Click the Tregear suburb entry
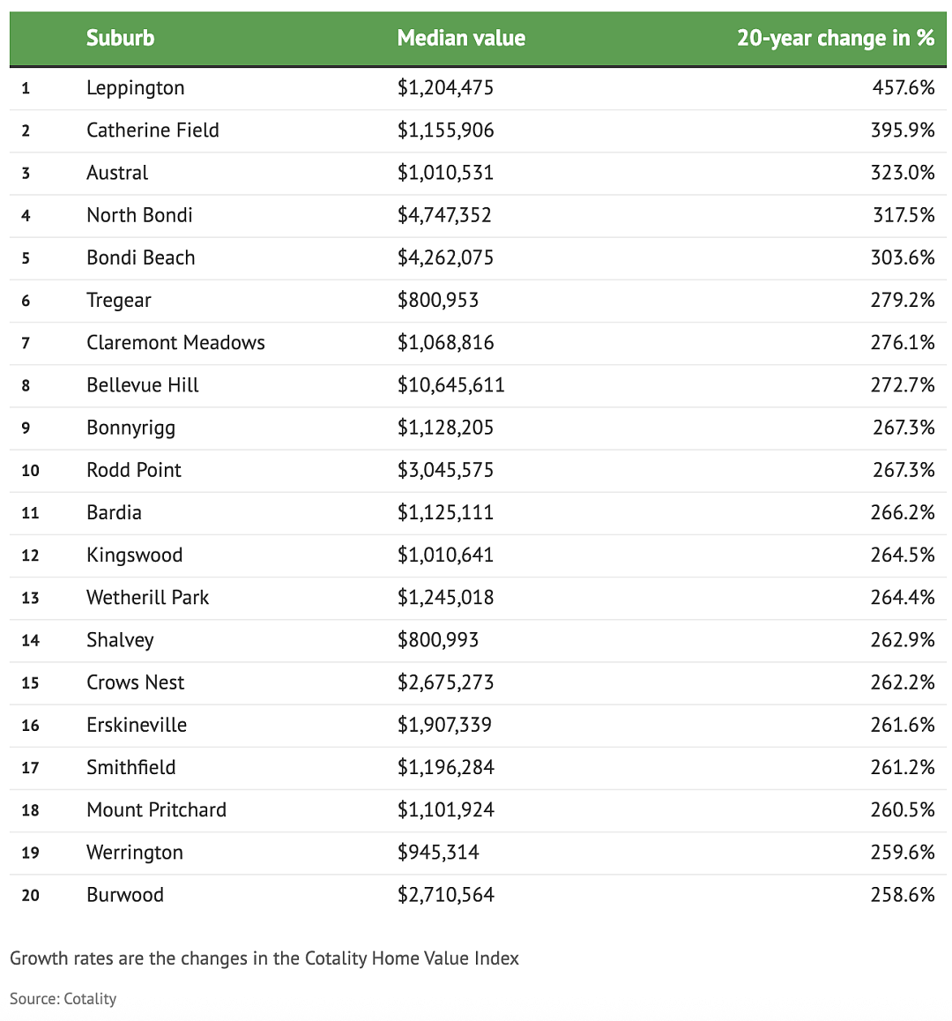Image resolution: width=952 pixels, height=1021 pixels. click(118, 301)
